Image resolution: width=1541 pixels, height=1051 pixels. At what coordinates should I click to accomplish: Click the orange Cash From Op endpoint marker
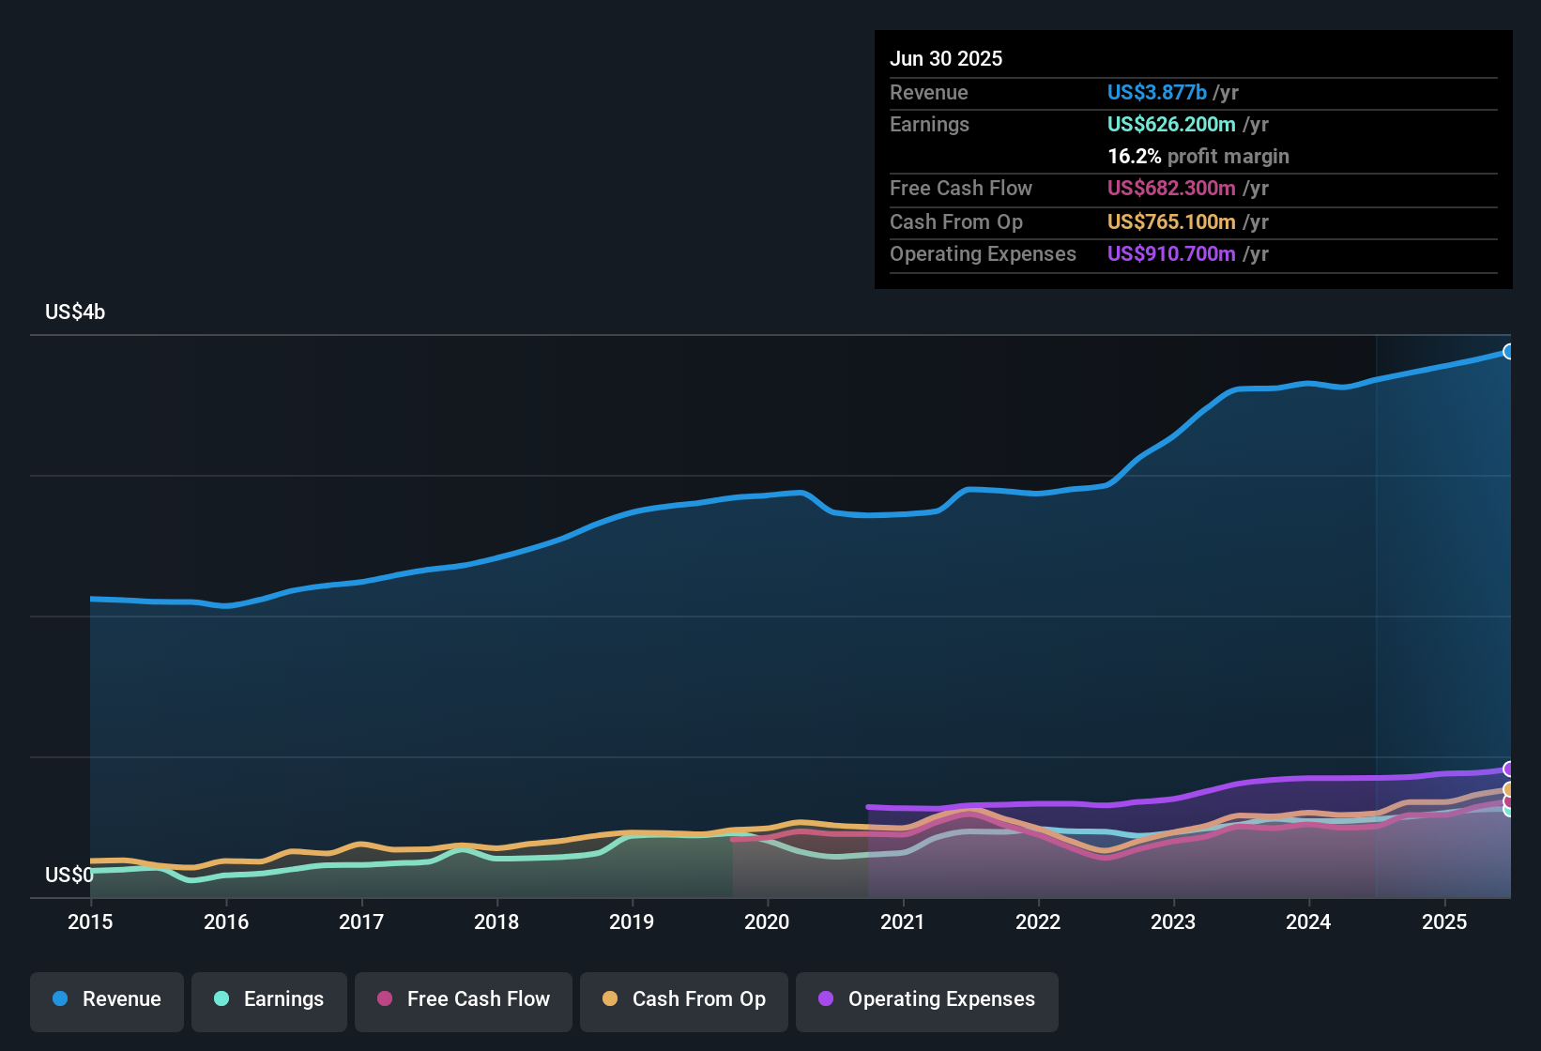1509,789
